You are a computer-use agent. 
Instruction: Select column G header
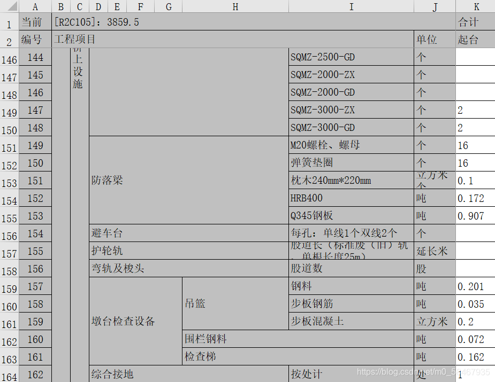point(169,6)
